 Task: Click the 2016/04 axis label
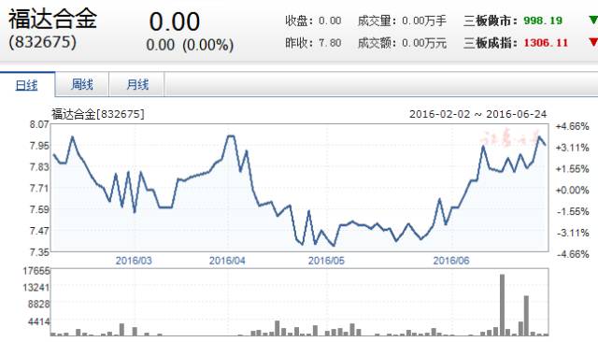point(227,261)
